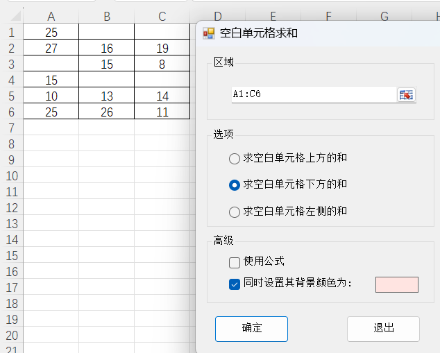Click cell A1 containing 25
This screenshot has height=353, width=440.
click(x=51, y=32)
